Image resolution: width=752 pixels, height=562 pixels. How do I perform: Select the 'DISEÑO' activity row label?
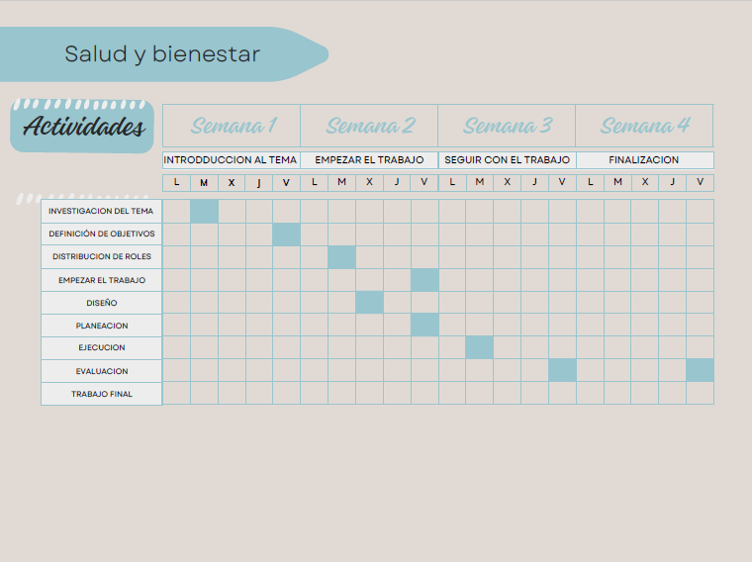[101, 303]
